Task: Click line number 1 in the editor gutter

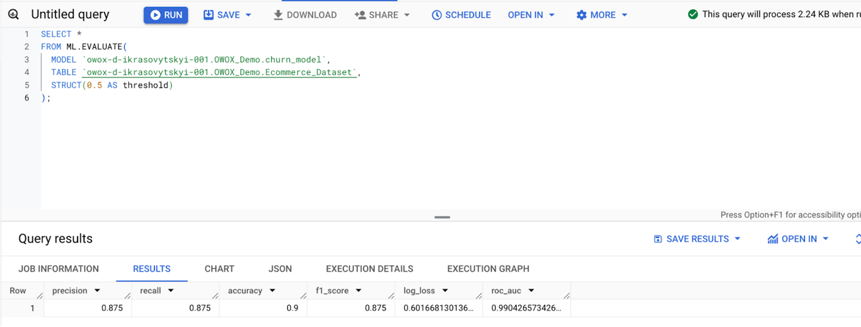Action: pyautogui.click(x=26, y=34)
